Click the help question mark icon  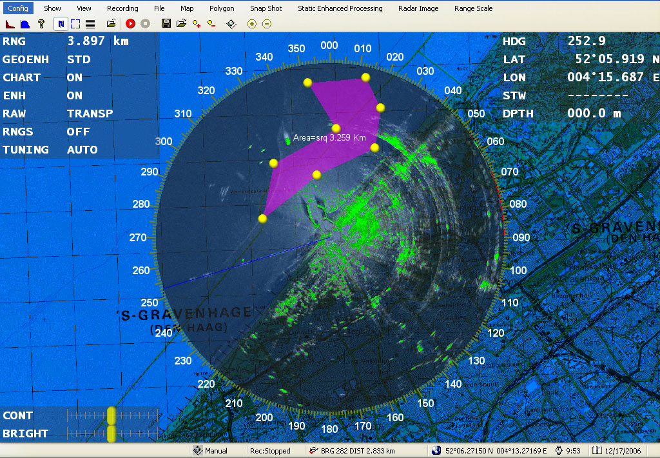click(41, 23)
